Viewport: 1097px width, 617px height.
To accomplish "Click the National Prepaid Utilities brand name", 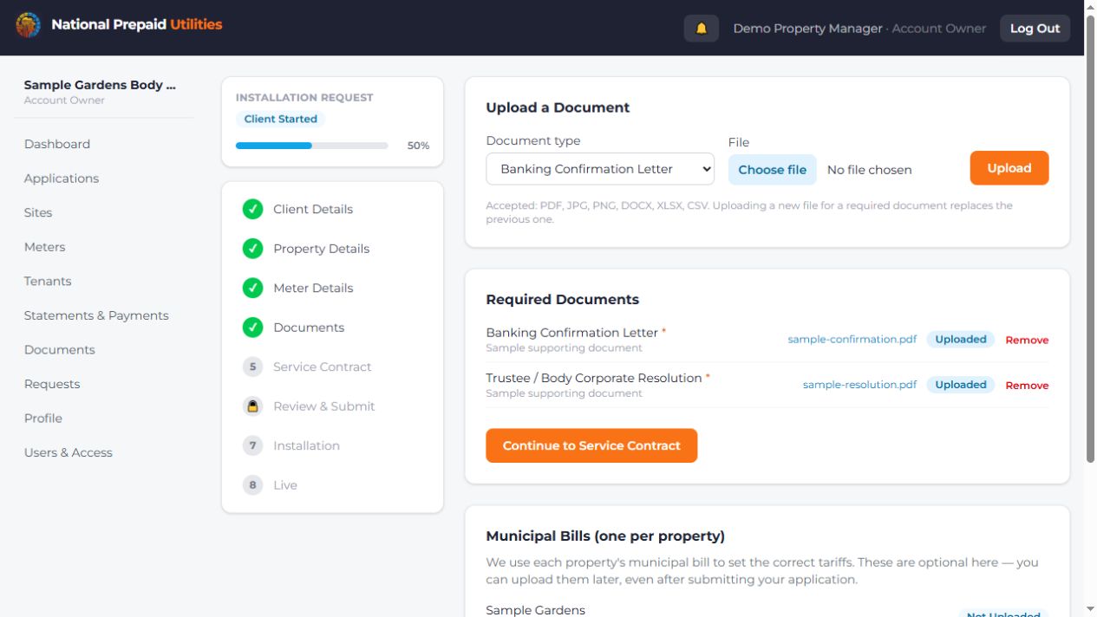I will click(137, 24).
